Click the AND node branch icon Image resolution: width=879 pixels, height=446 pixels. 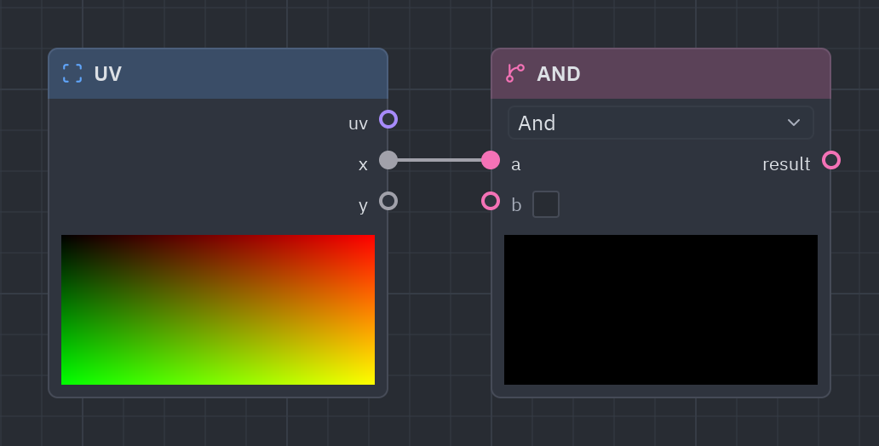click(515, 73)
